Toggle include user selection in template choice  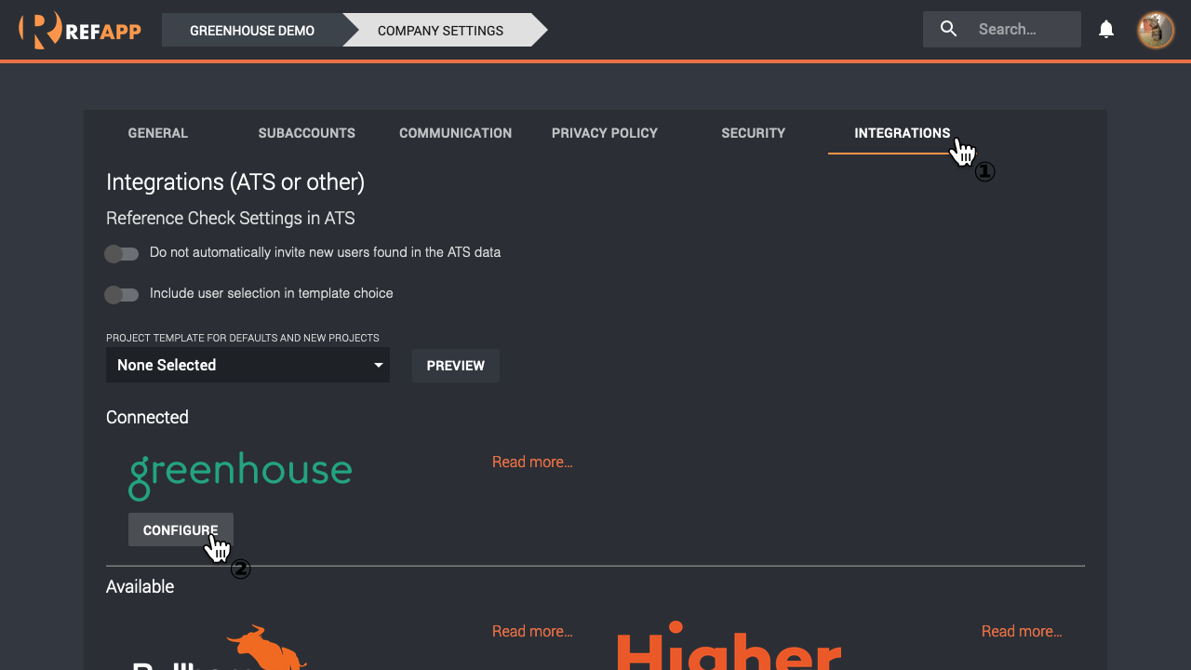click(122, 294)
